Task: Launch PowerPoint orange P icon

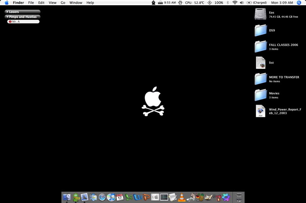Action: (x=146, y=197)
